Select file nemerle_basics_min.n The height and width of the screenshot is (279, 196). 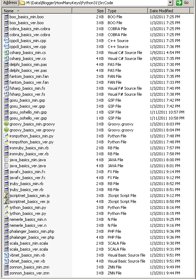28,219
